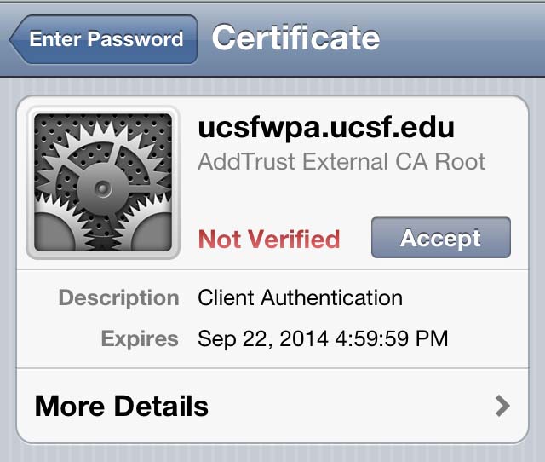The height and width of the screenshot is (462, 545).
Task: Open the More Details row
Action: pos(272,406)
